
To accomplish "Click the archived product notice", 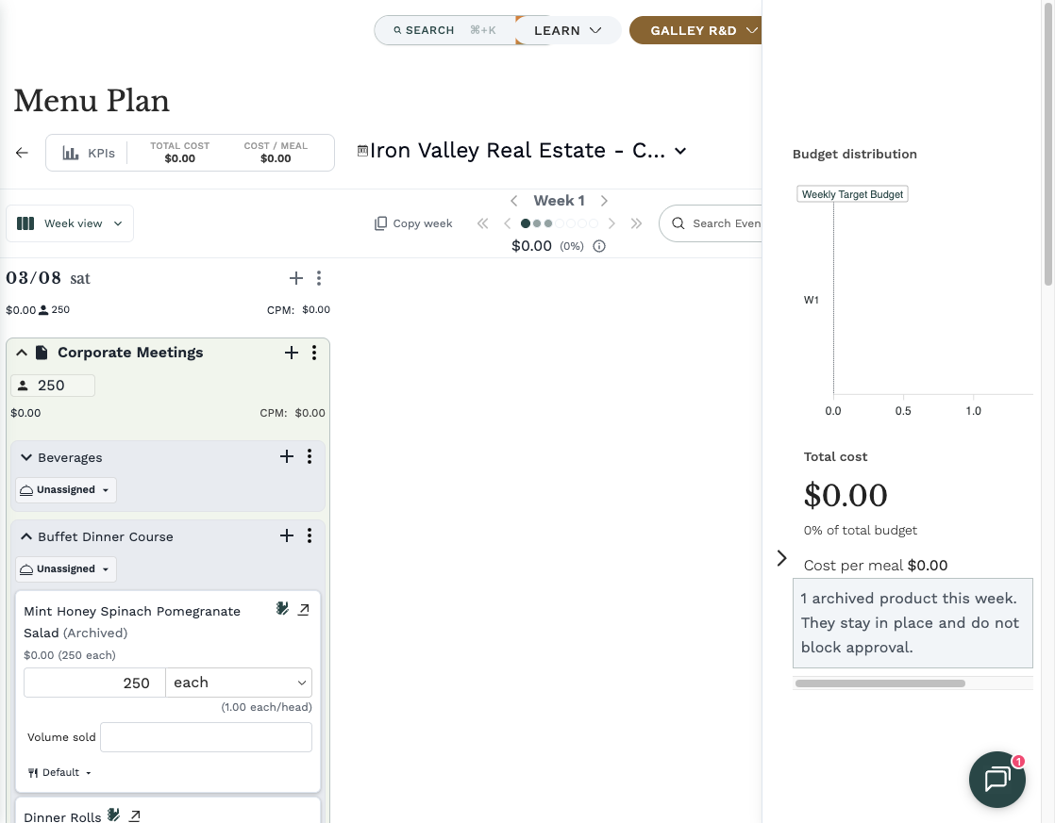I will click(913, 622).
